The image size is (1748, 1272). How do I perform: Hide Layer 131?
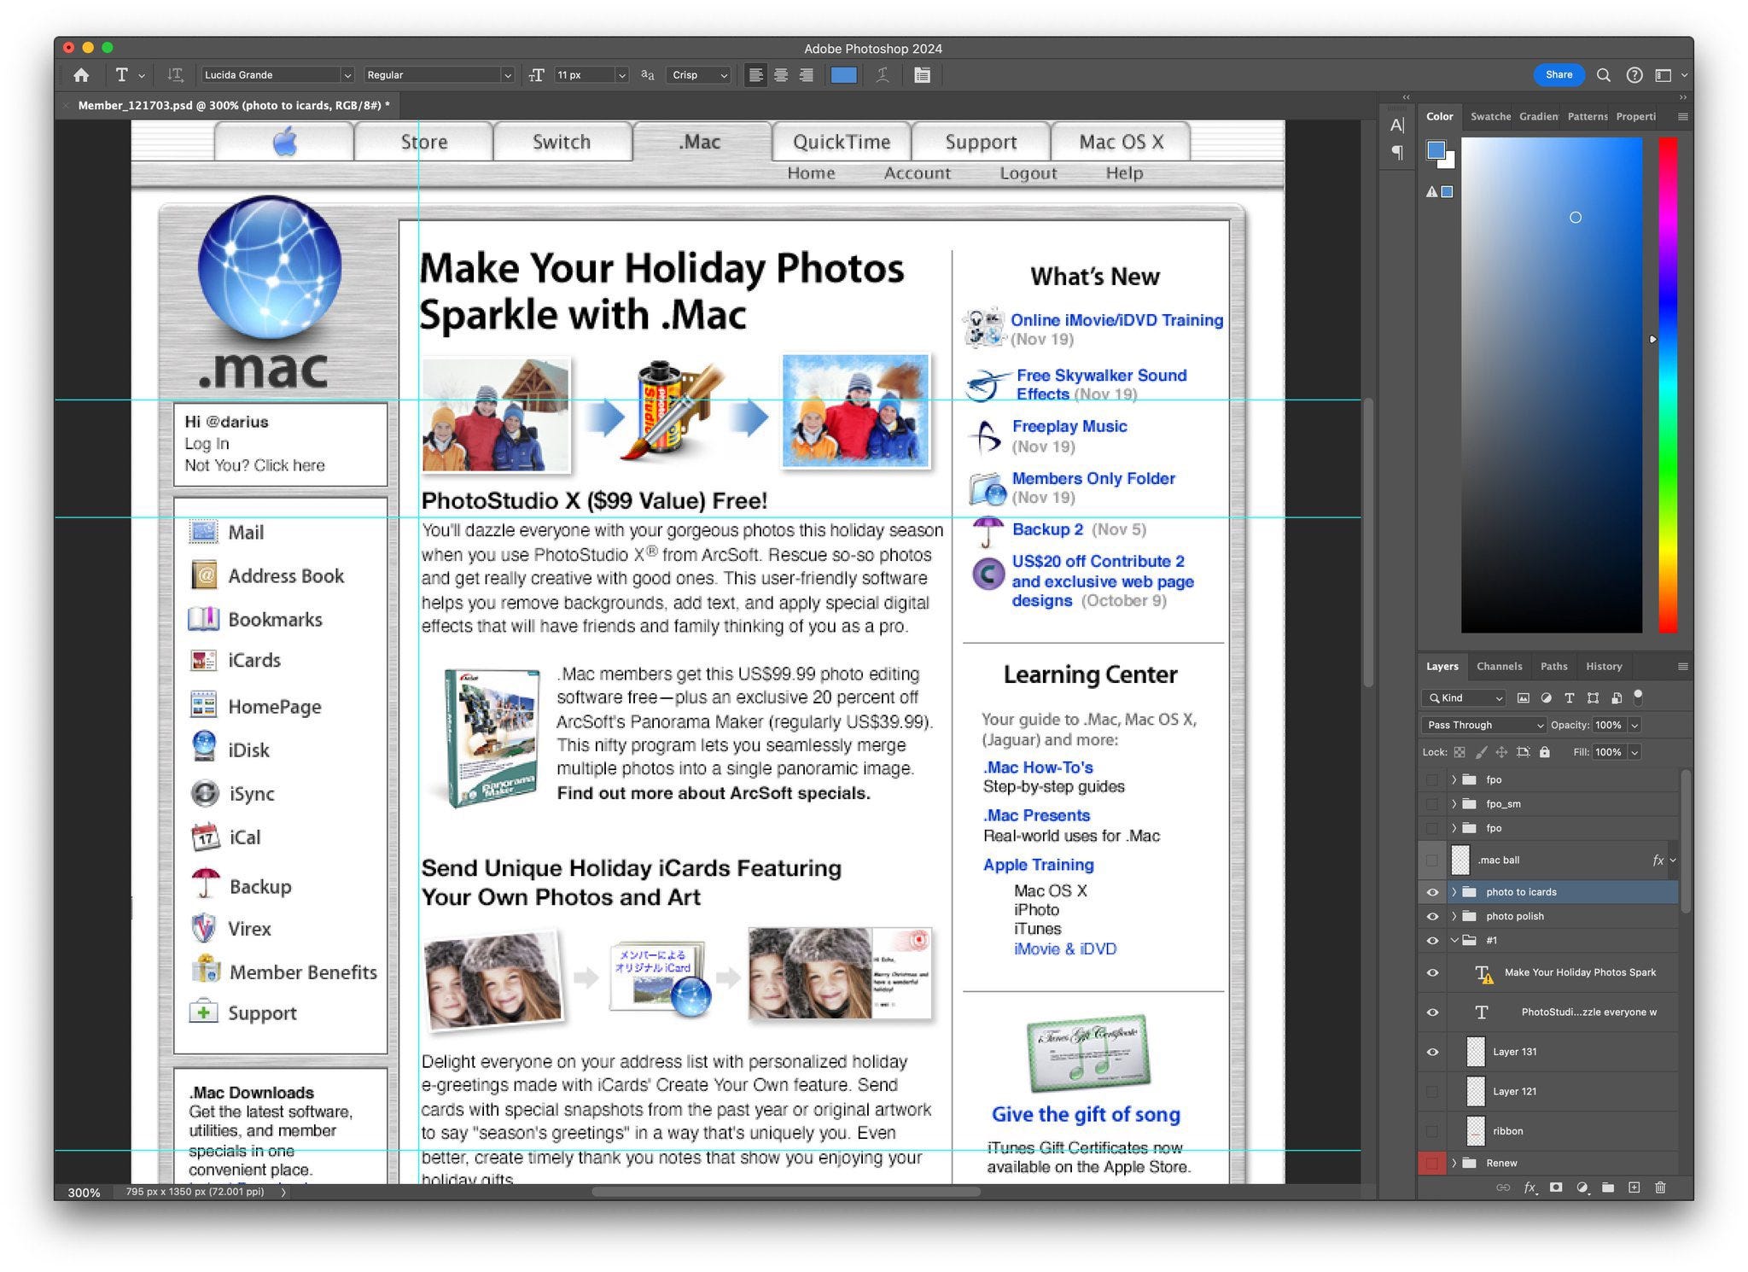(x=1432, y=1052)
